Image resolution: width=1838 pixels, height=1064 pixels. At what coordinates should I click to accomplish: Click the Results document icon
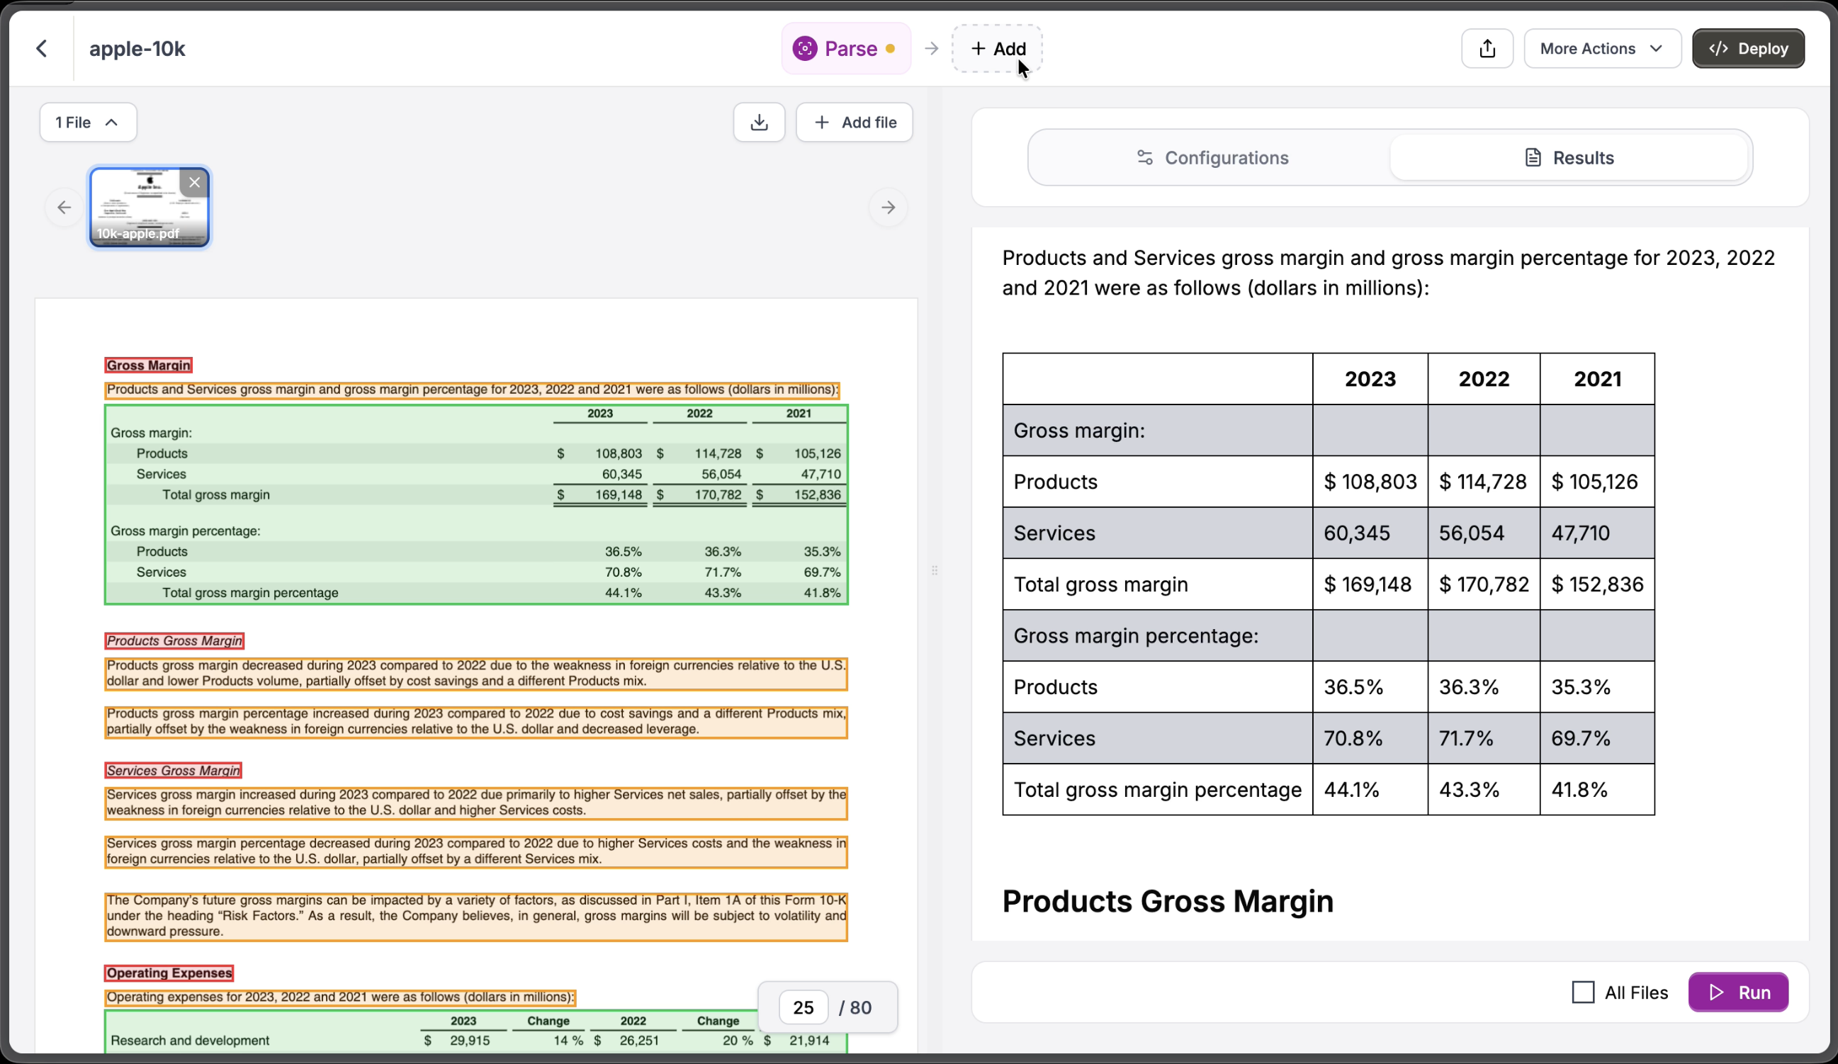point(1532,157)
